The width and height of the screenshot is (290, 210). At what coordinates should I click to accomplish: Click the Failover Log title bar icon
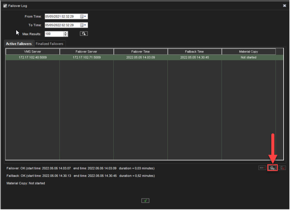[5, 6]
